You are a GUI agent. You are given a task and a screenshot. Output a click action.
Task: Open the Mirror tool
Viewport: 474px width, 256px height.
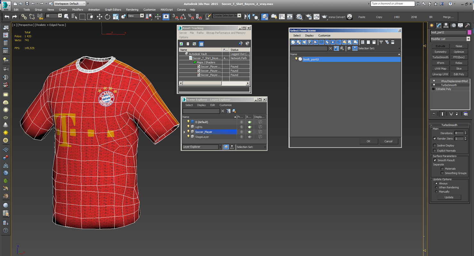[247, 17]
